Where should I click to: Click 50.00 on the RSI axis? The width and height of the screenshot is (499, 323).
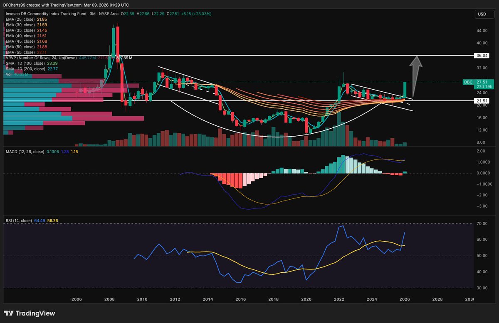click(x=482, y=256)
